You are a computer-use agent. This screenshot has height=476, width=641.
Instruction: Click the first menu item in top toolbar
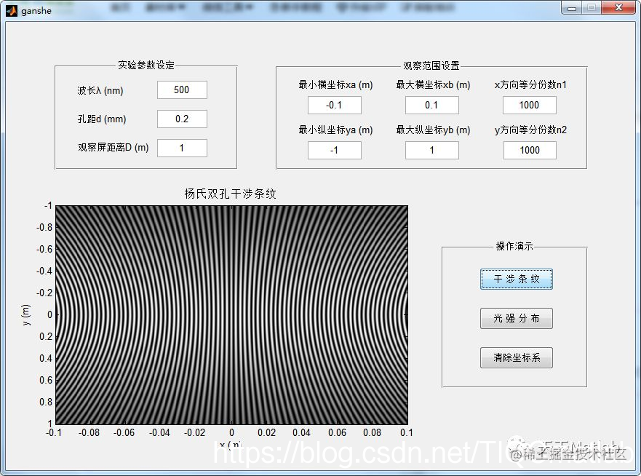120,7
